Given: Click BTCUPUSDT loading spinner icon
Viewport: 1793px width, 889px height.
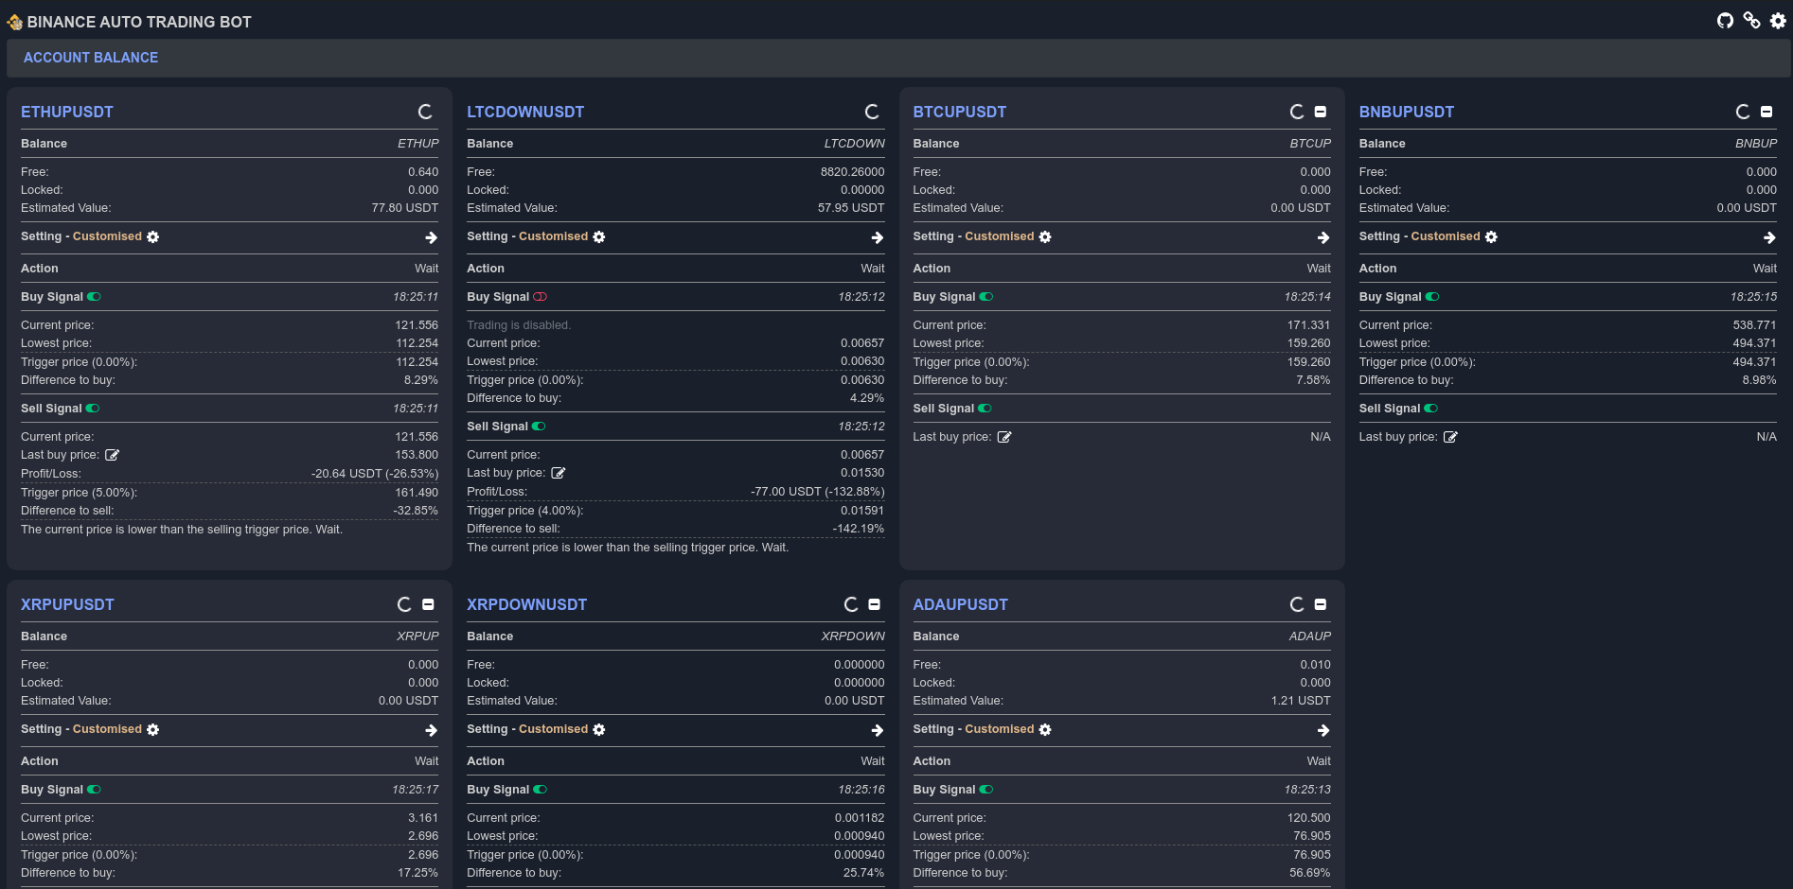Looking at the screenshot, I should point(1297,112).
